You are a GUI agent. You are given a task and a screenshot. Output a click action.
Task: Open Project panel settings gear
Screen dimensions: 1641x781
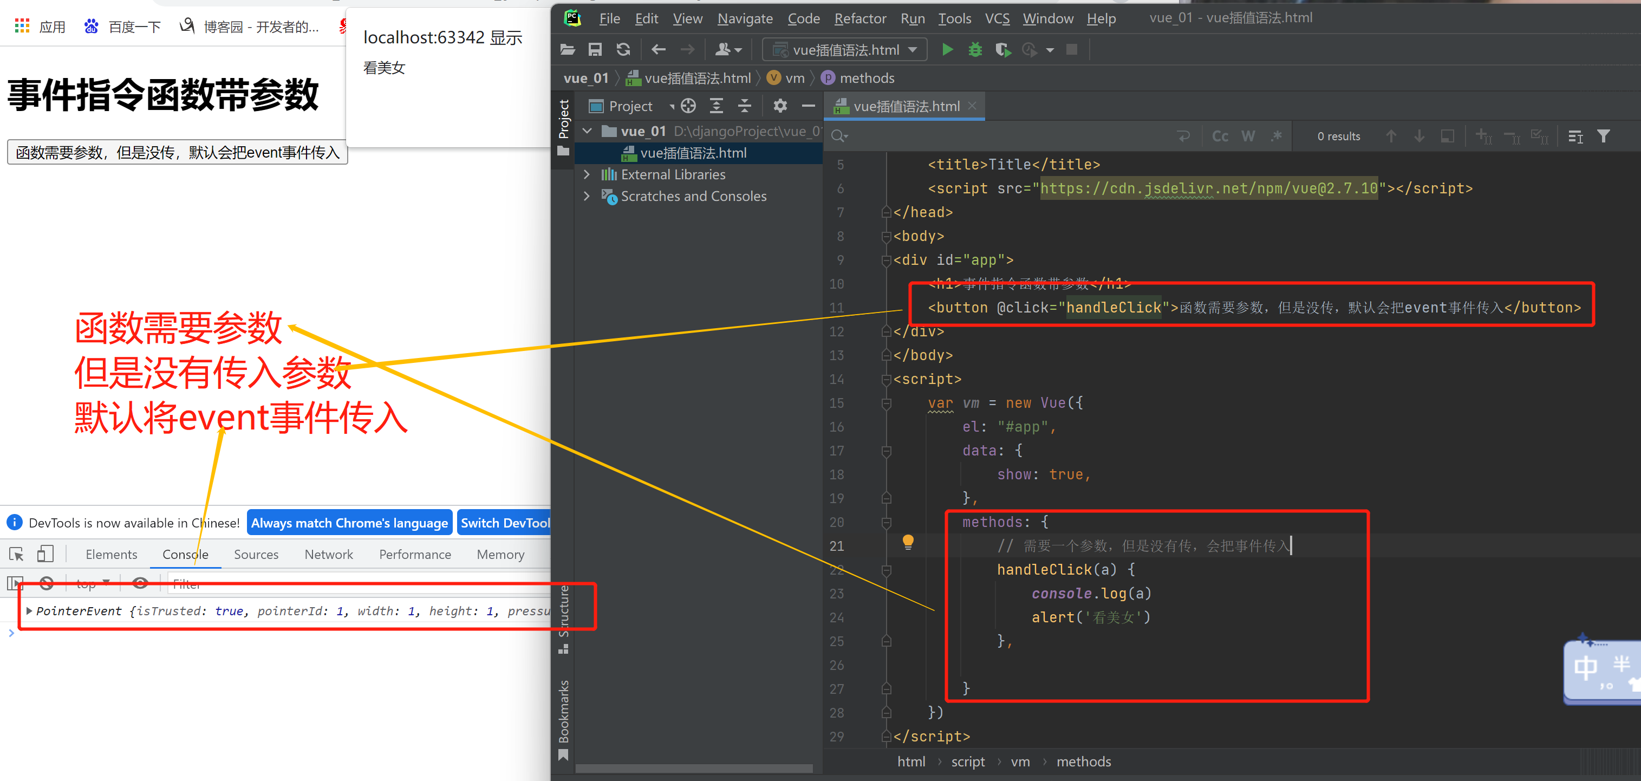[780, 106]
